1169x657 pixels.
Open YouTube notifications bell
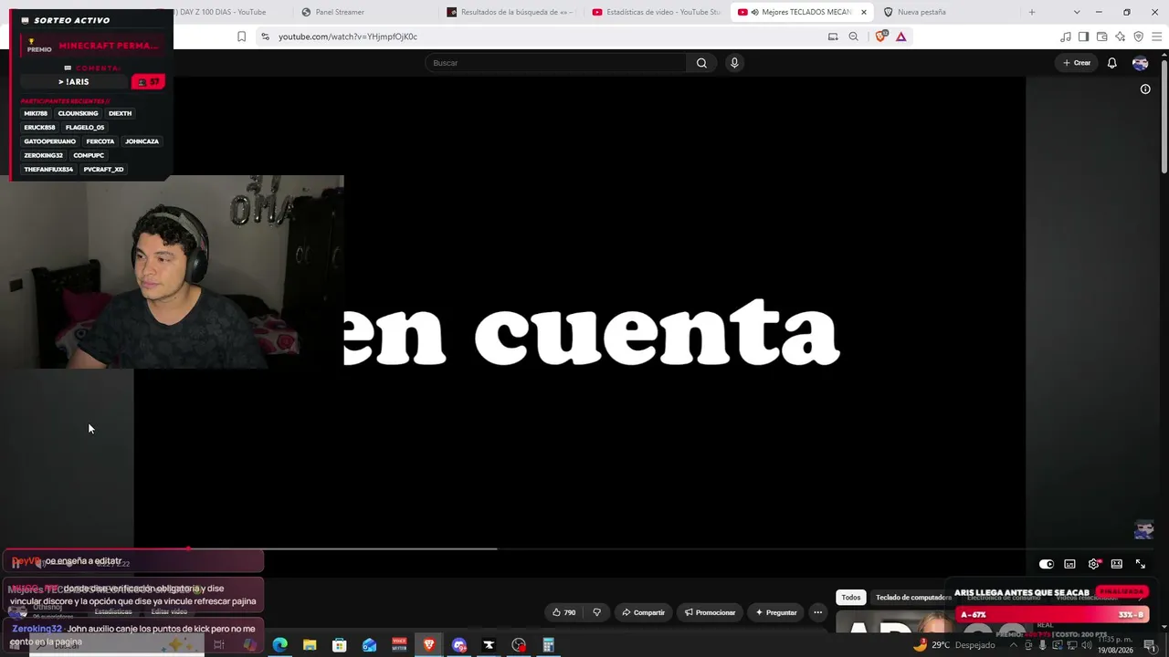(1111, 63)
